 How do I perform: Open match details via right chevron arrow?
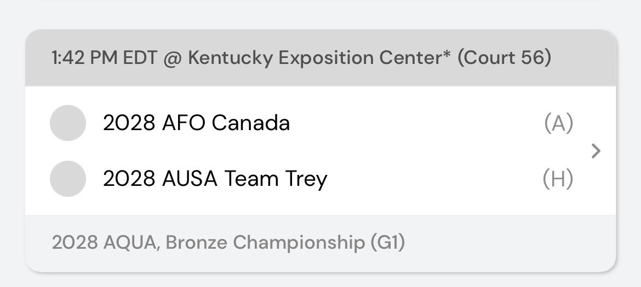click(x=596, y=151)
